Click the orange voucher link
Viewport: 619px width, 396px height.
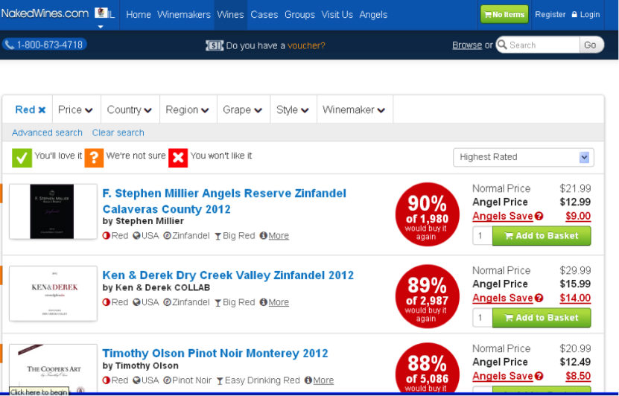coord(306,45)
